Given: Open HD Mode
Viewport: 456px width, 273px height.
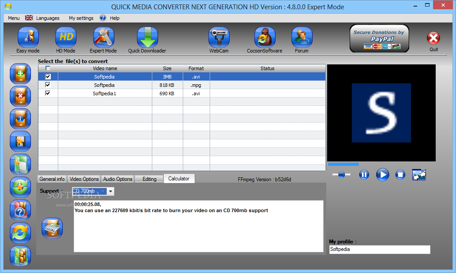Looking at the screenshot, I should click(66, 37).
